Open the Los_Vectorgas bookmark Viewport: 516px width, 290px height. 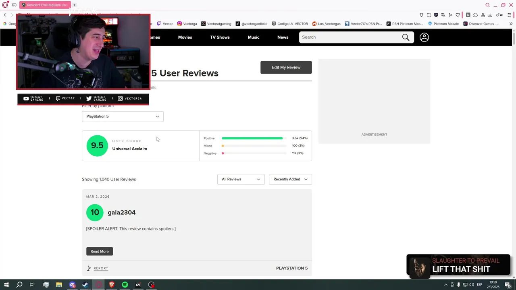point(327,24)
